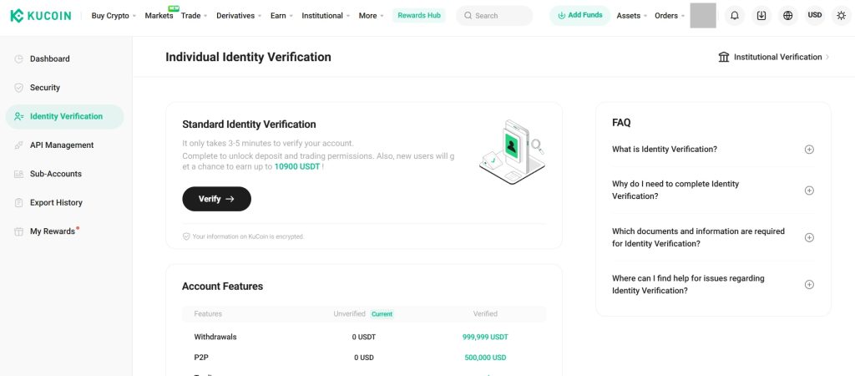Open the Derivatives dropdown menu
Image resolution: width=855 pixels, height=376 pixels.
point(239,16)
